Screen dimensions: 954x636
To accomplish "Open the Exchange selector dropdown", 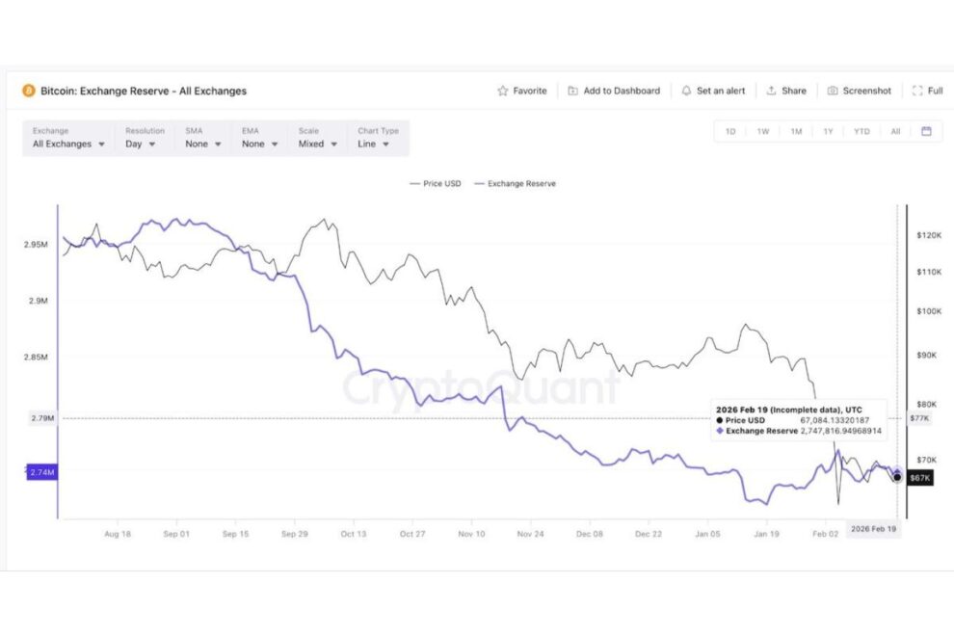I will click(67, 143).
